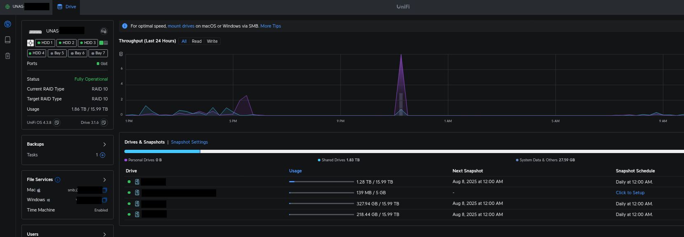Click the 139 MB / 5 GB usage value
Image resolution: width=684 pixels, height=237 pixels.
click(x=371, y=193)
